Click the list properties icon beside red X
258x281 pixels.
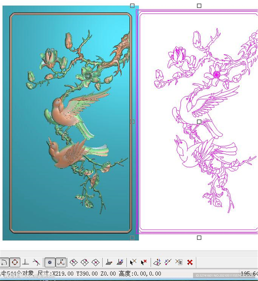179,262
